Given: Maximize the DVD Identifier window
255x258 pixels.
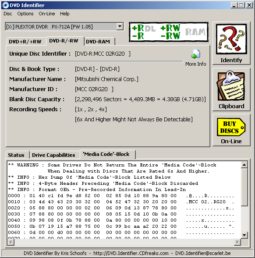Looking at the screenshot, I should click(241, 5).
